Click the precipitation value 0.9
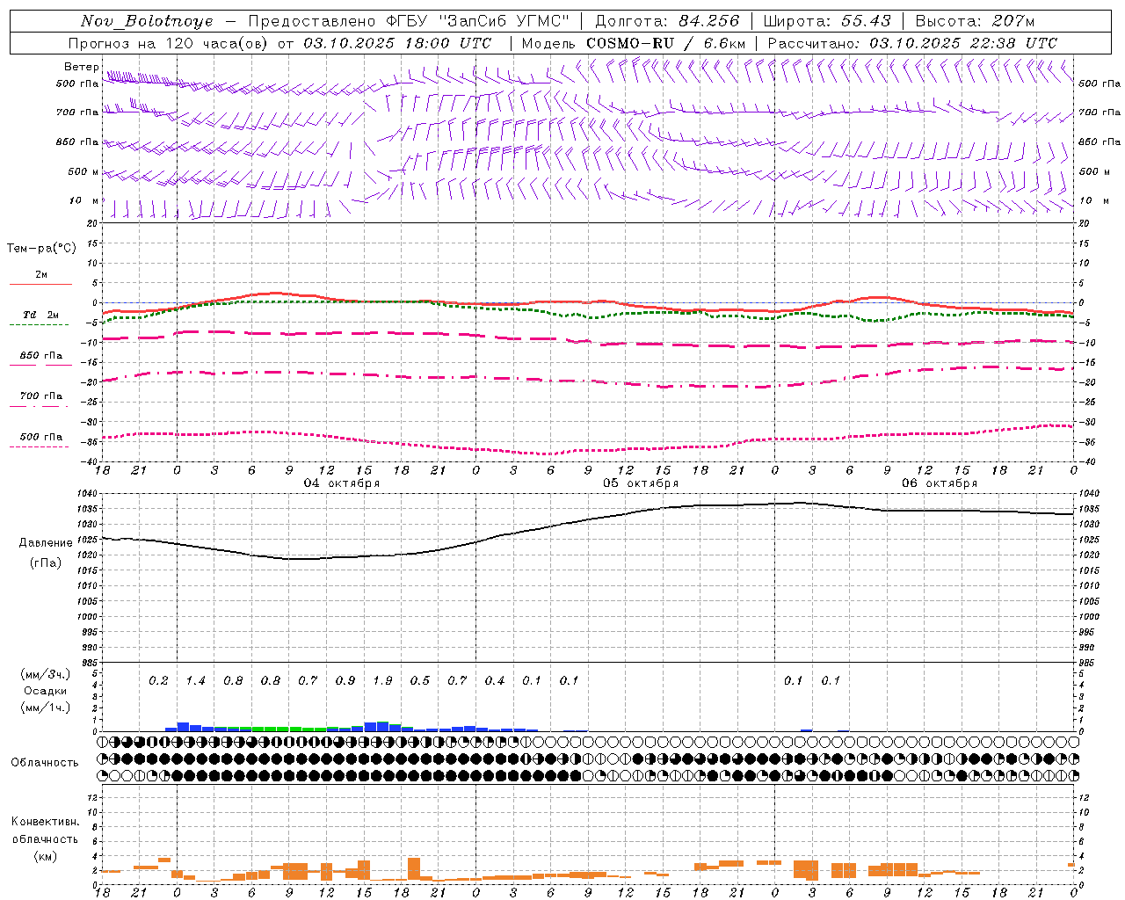Viewport: 1125px width, 900px height. [x=345, y=681]
